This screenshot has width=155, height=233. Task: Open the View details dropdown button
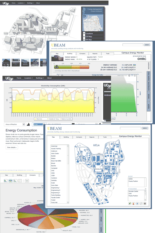tap(12, 147)
